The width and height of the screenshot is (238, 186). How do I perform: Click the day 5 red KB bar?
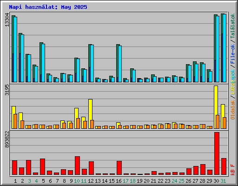(42, 167)
